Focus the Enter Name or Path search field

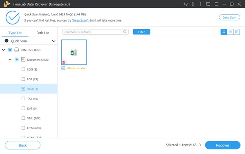tap(96, 32)
